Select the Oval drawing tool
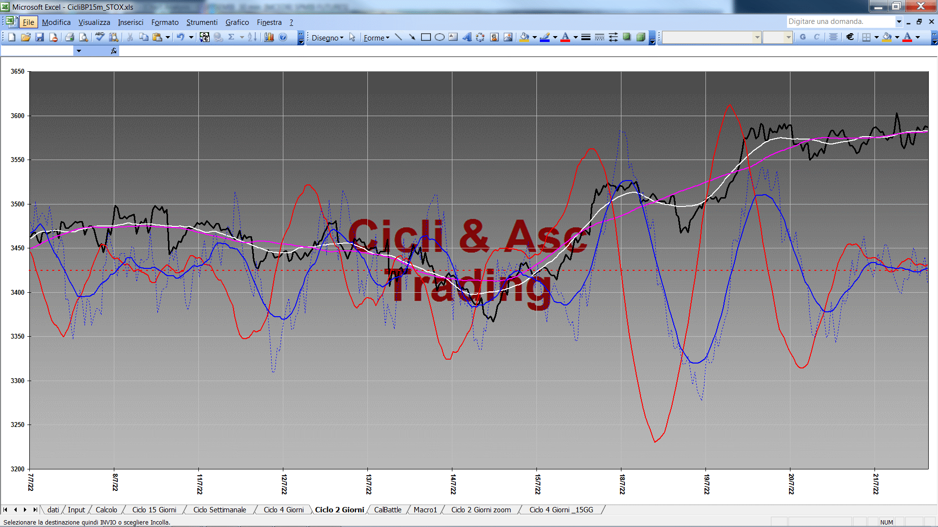Screen dimensions: 938x527 click(439, 37)
